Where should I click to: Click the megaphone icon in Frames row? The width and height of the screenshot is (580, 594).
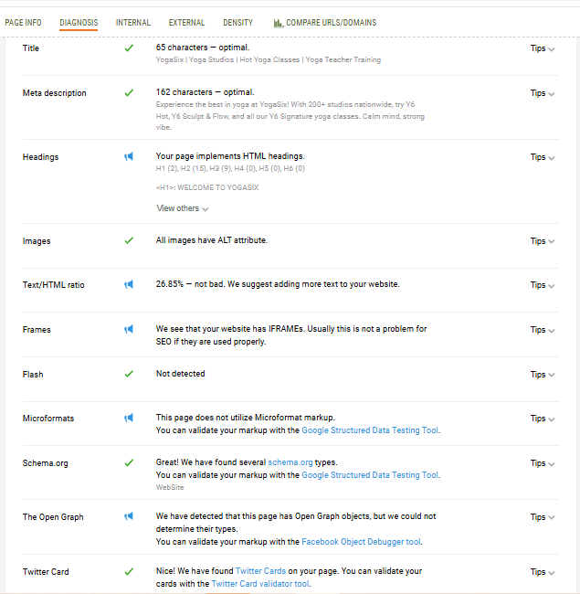tap(129, 329)
